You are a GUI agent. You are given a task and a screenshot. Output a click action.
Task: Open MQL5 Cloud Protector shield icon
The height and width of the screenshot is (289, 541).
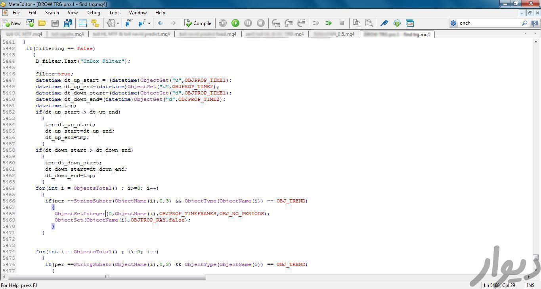coord(397,23)
